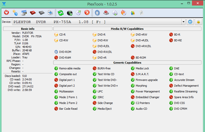Click the Mode 2 Form 2 label

pyautogui.click(x=68, y=103)
